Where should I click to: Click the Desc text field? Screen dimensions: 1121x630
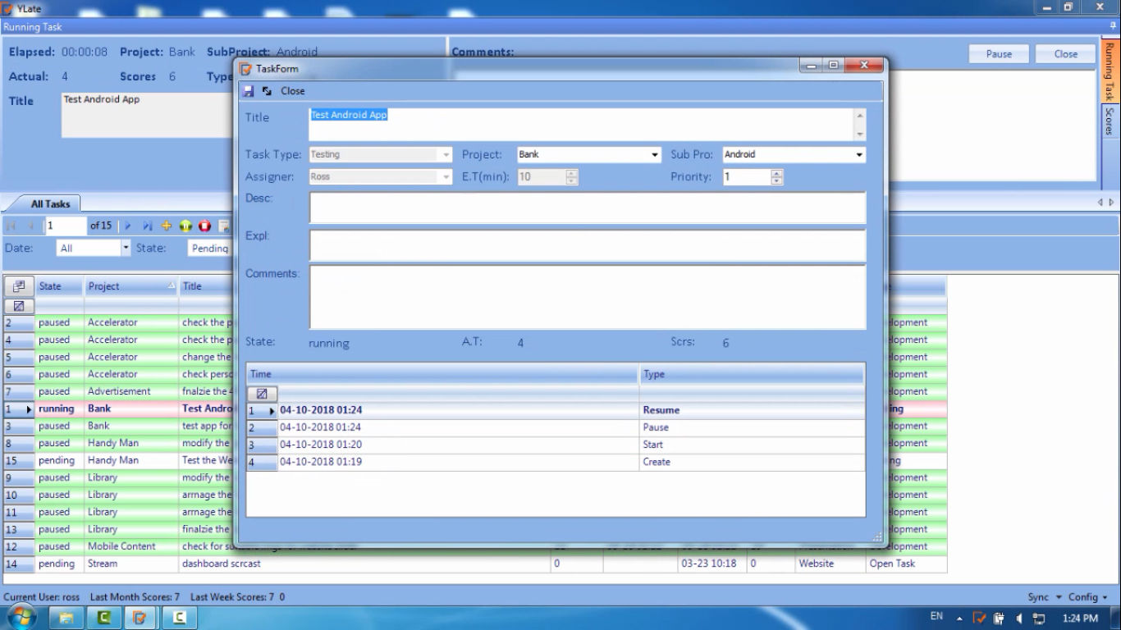(588, 208)
